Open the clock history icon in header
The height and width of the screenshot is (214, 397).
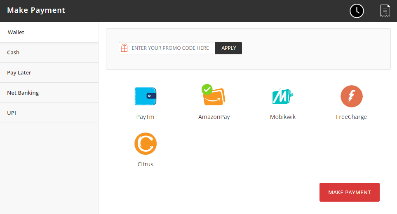click(357, 11)
